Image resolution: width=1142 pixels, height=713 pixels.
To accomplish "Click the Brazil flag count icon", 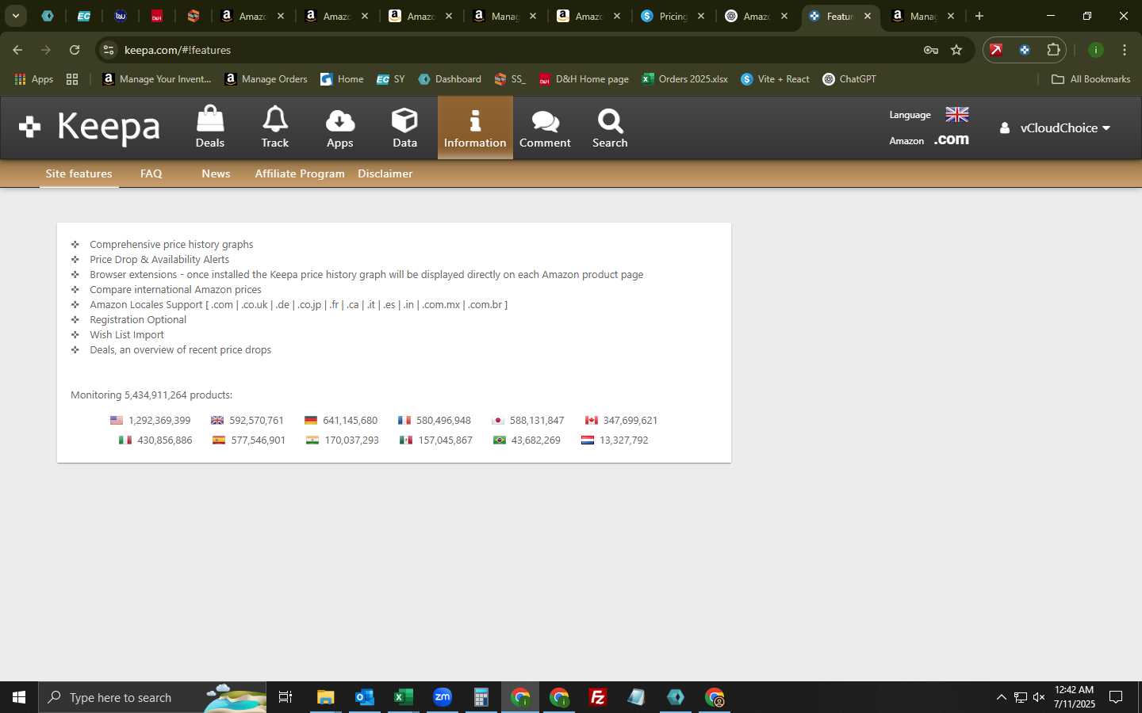I will [x=500, y=440].
